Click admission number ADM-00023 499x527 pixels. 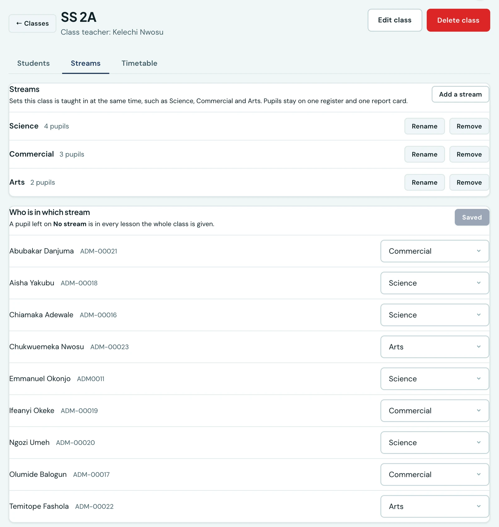pos(109,347)
